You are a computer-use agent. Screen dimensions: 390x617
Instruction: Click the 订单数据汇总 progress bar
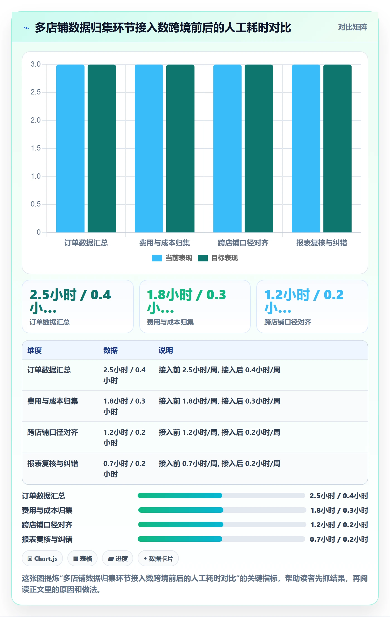tap(221, 495)
